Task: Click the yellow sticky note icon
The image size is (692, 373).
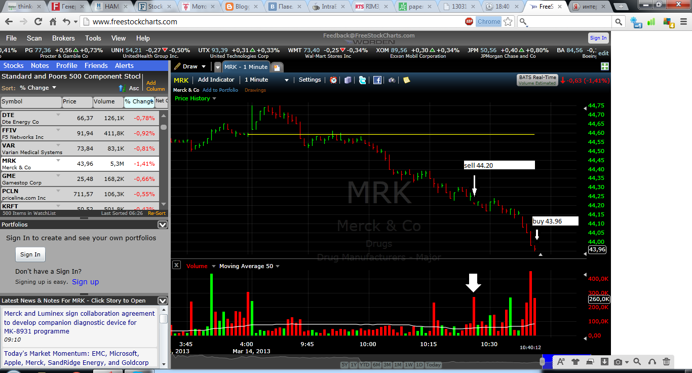Action: point(406,80)
